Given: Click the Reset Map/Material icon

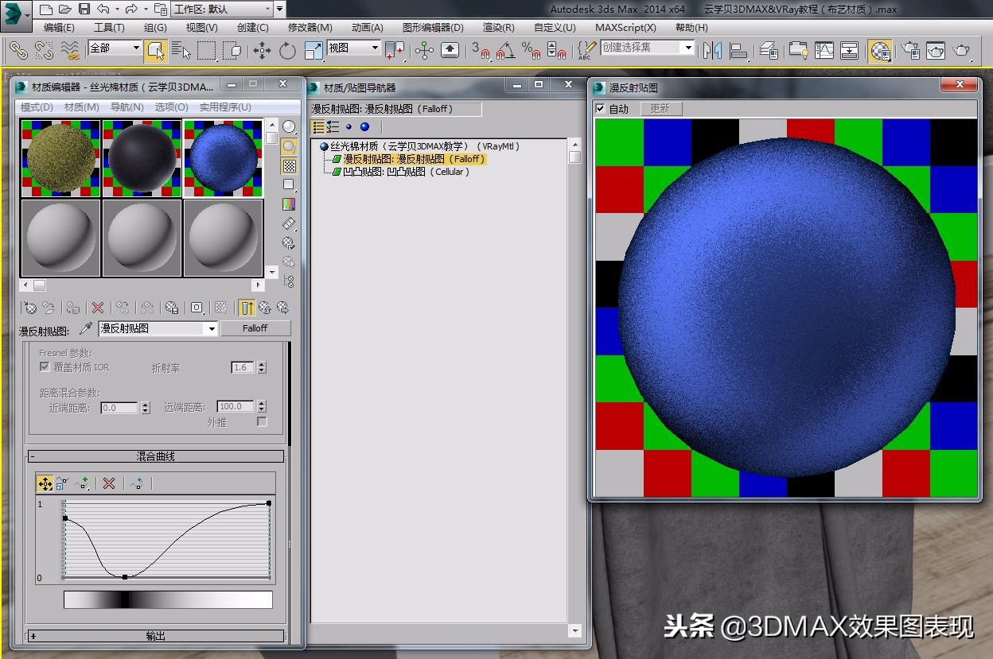Looking at the screenshot, I should [x=97, y=308].
